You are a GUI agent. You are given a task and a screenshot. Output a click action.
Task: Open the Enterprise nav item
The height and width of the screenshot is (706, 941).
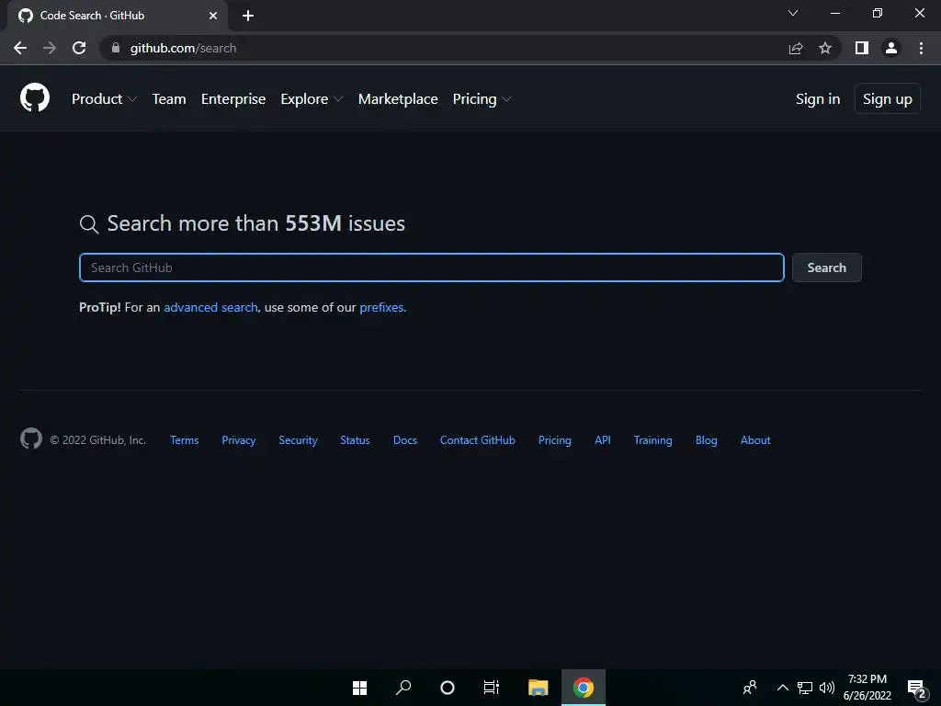233,99
